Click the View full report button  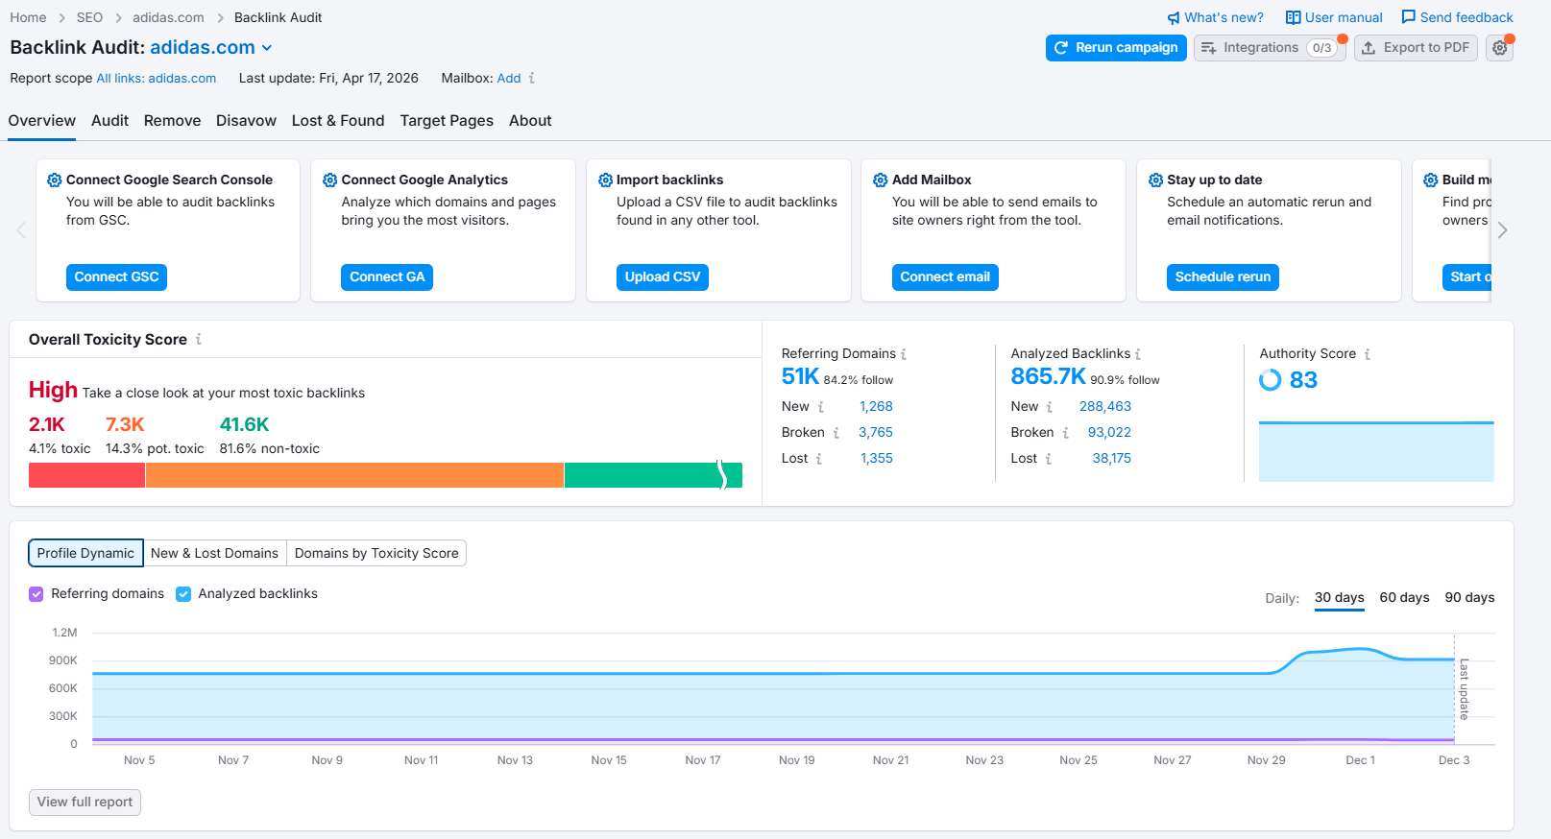point(85,803)
